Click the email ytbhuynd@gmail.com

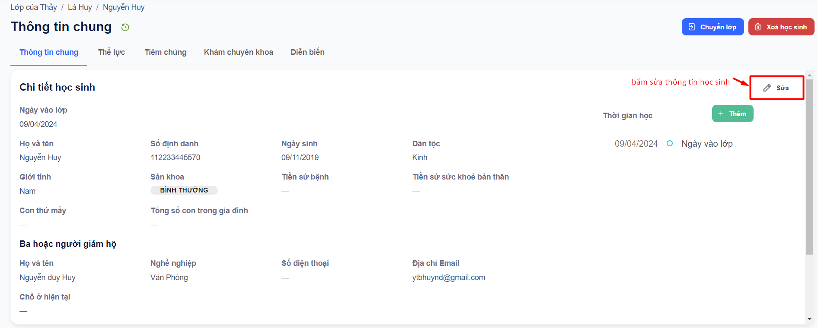(x=449, y=278)
